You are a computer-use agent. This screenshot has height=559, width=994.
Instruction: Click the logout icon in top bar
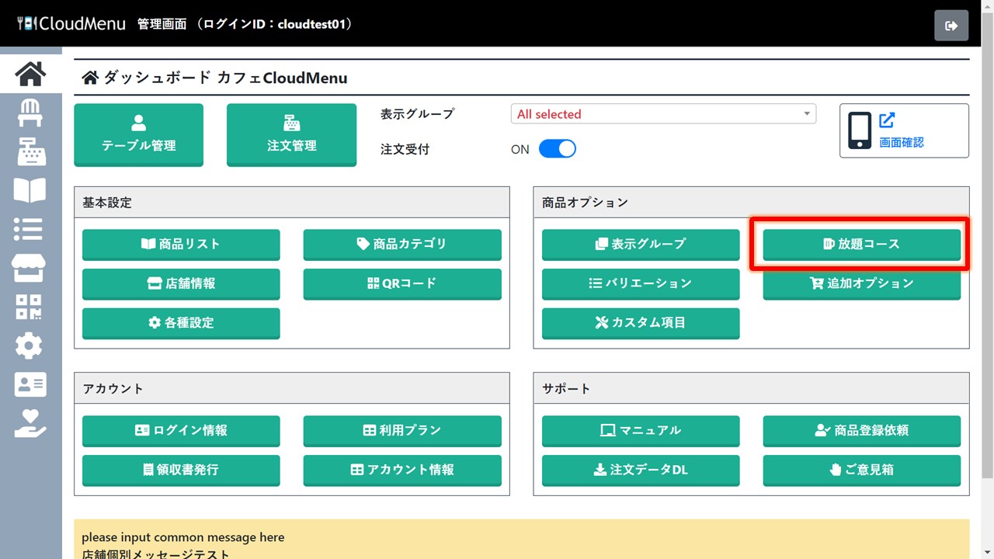click(951, 26)
